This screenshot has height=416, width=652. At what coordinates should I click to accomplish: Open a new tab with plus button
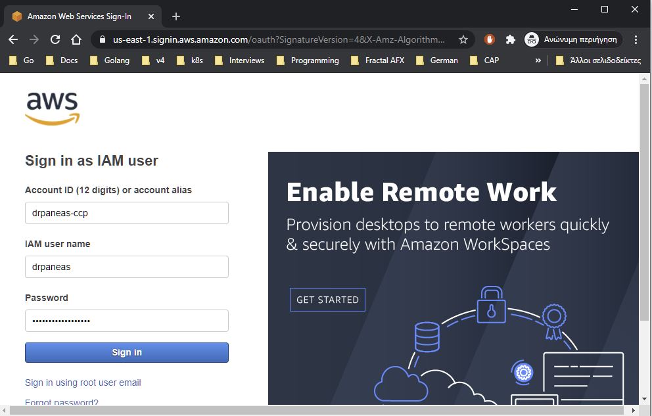175,16
